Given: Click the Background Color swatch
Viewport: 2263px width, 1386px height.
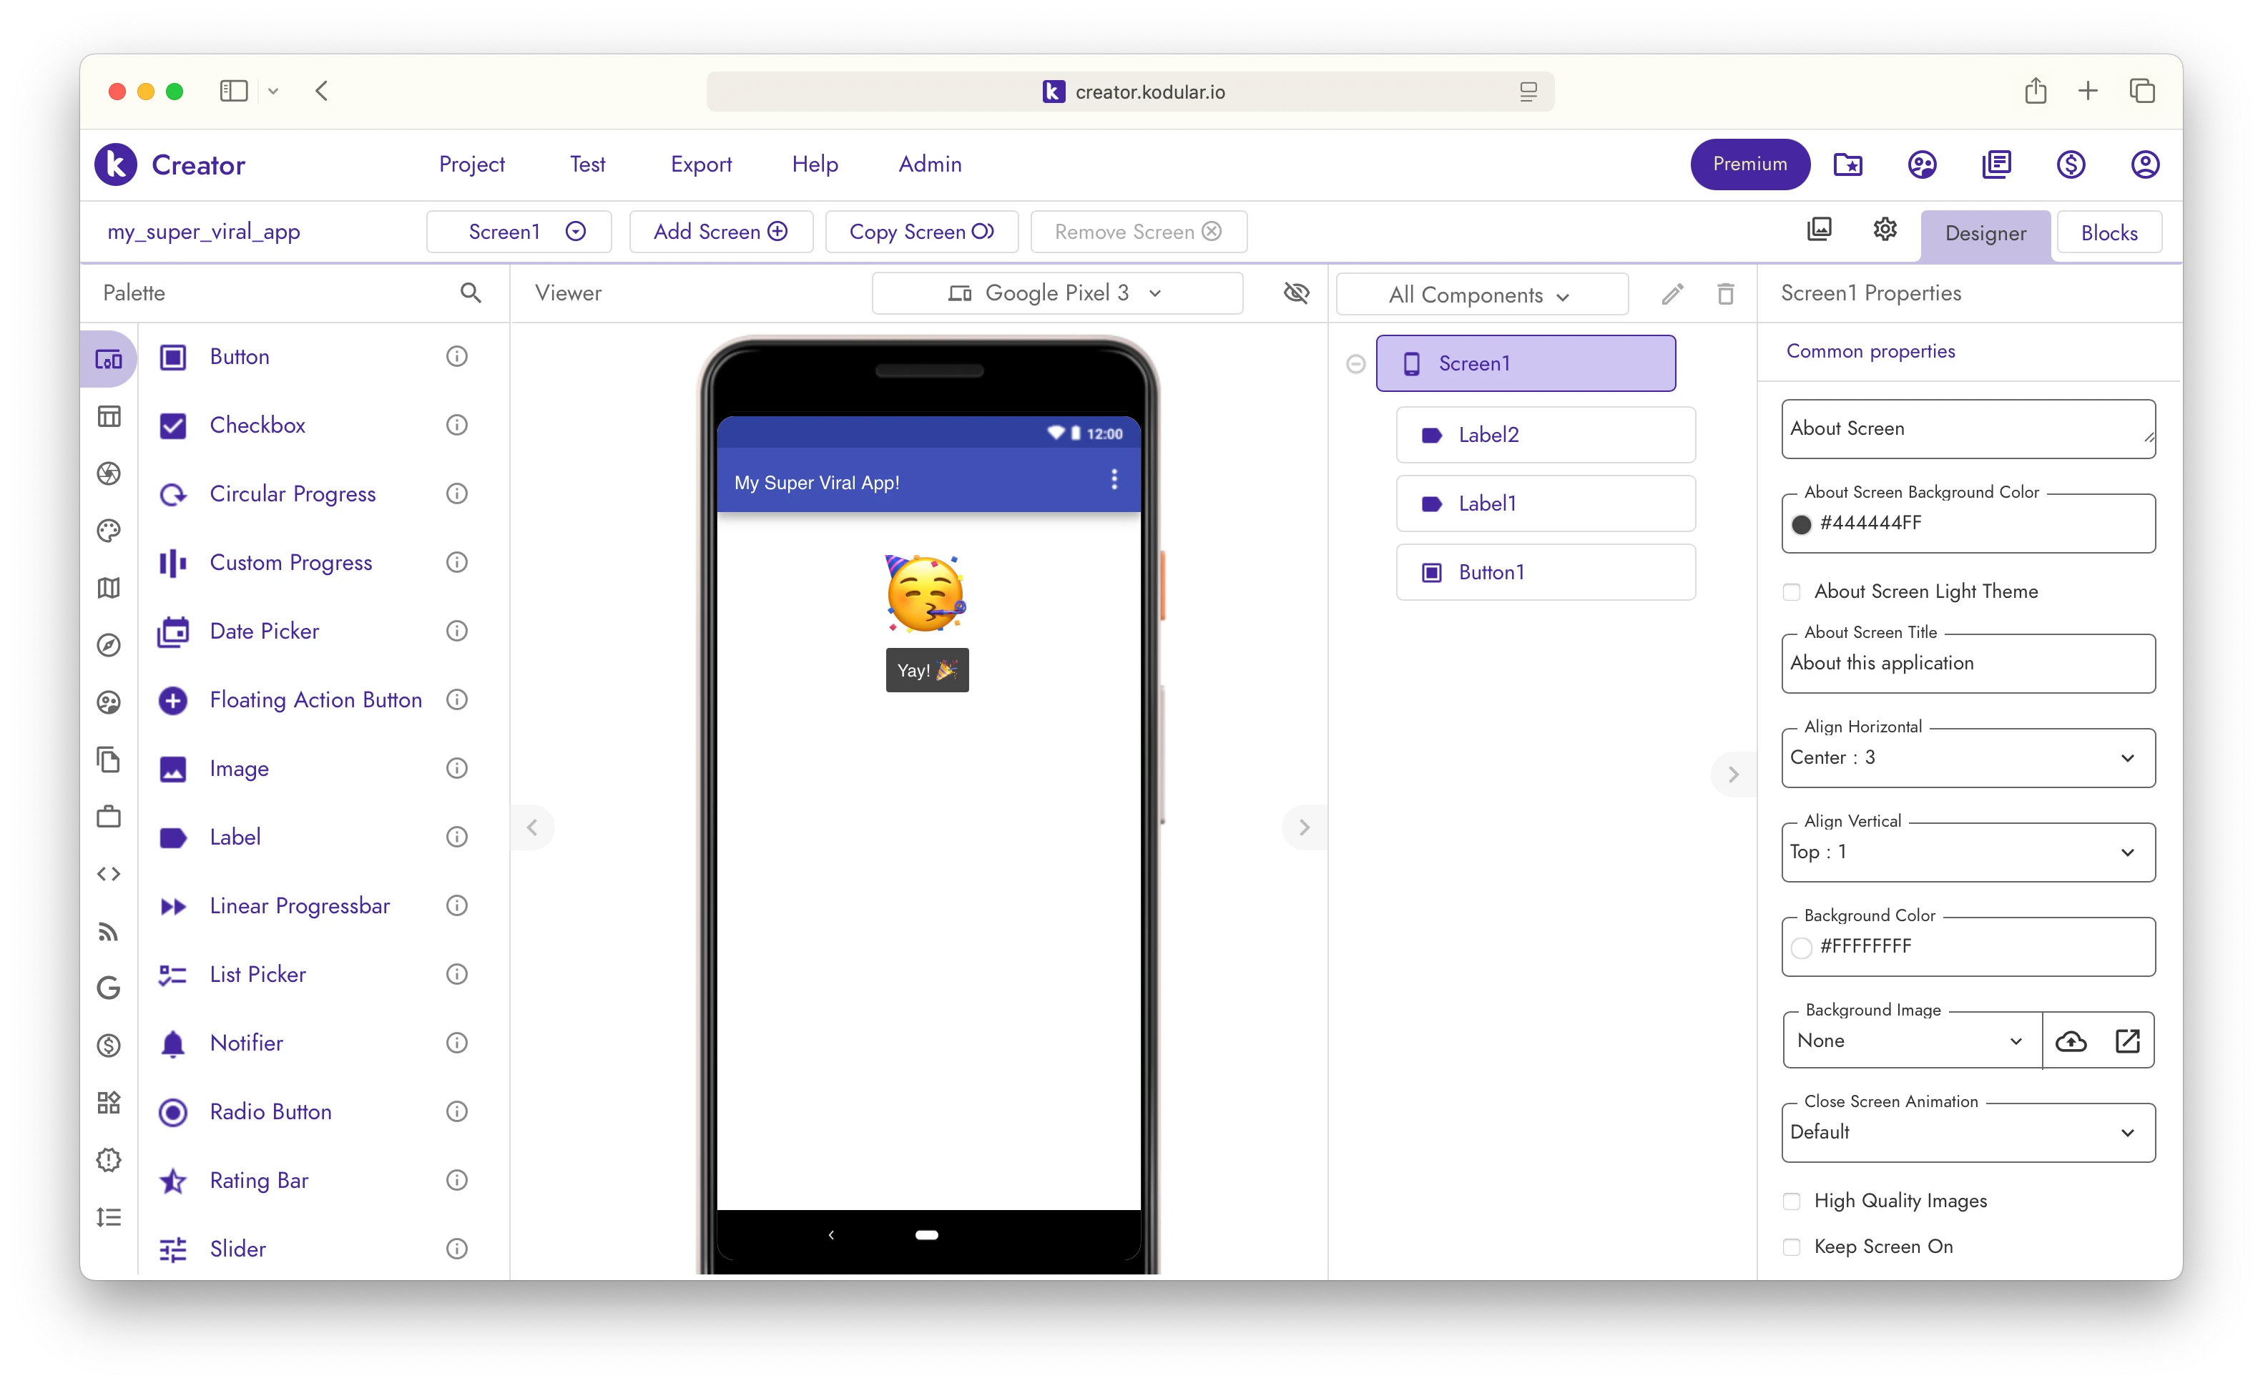Looking at the screenshot, I should (x=1802, y=947).
